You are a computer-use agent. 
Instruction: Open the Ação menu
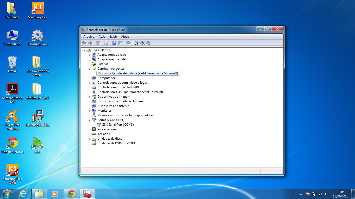click(x=102, y=37)
